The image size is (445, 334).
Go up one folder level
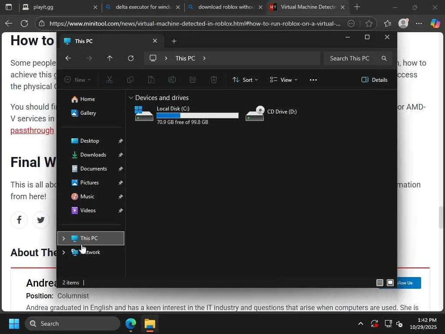tap(110, 58)
